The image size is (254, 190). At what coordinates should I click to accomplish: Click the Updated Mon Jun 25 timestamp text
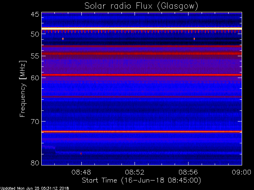35,188
